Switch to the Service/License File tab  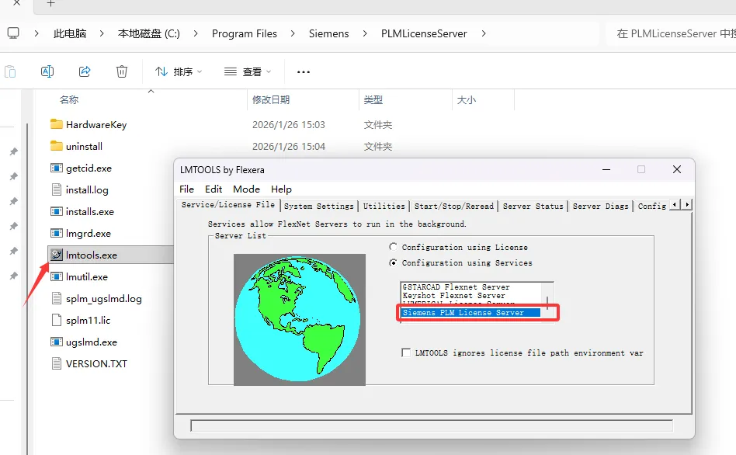point(228,205)
